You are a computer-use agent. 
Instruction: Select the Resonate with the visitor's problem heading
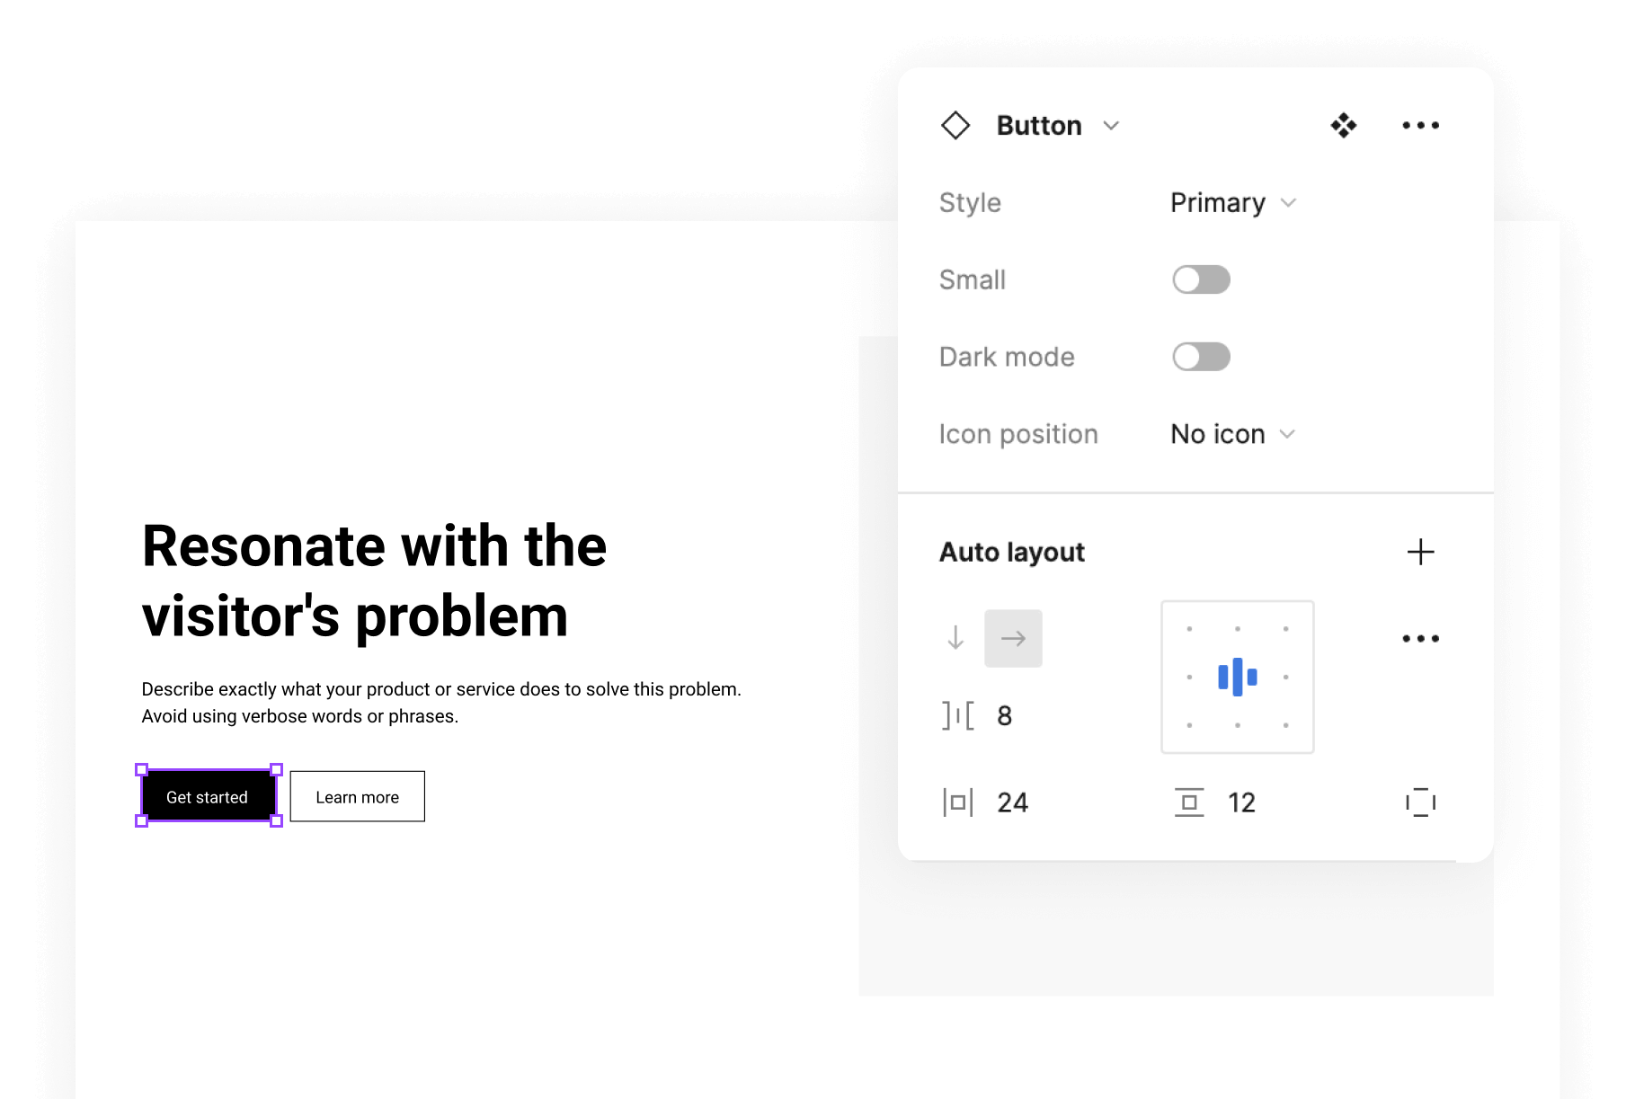click(374, 581)
